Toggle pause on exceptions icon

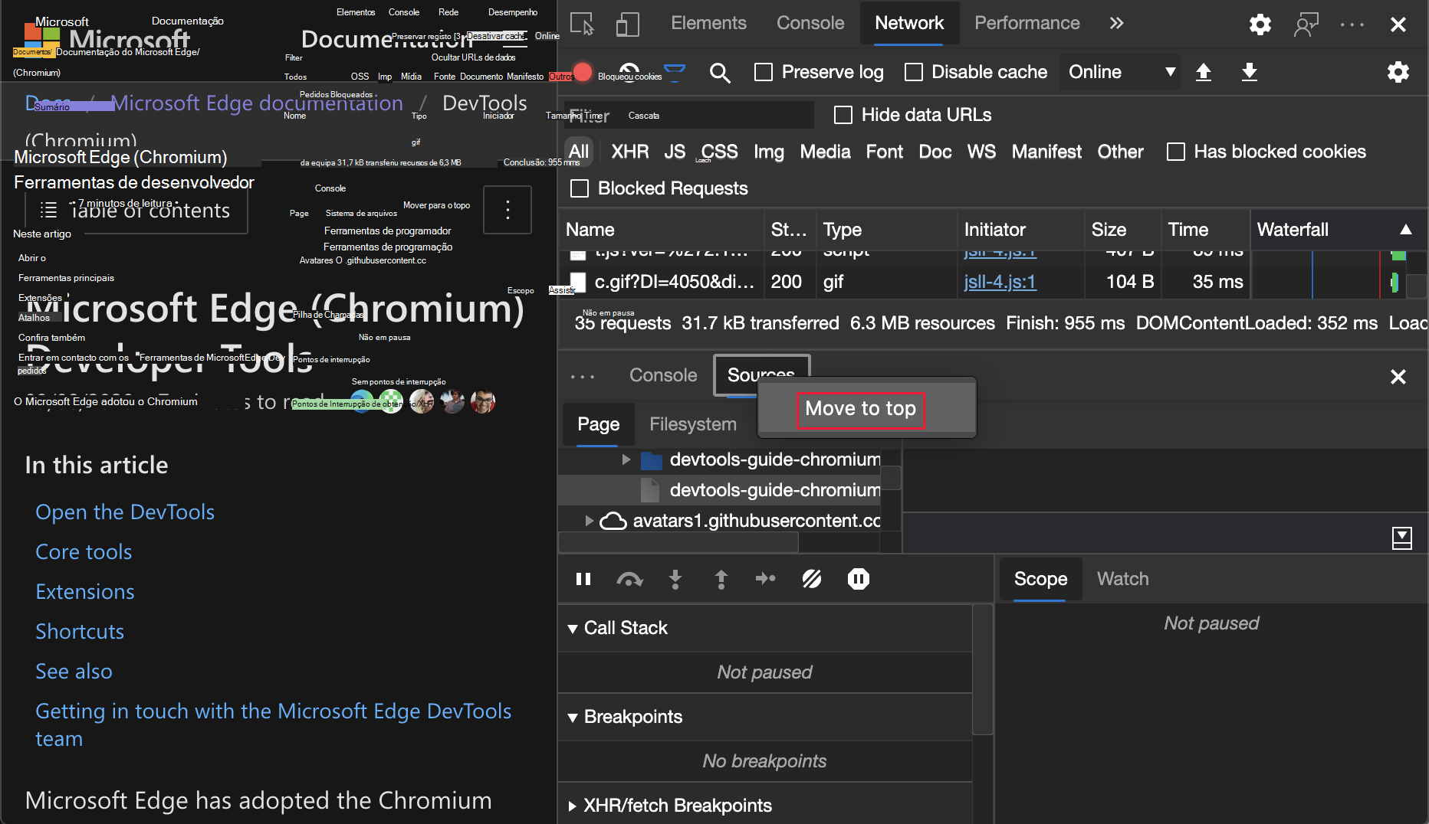click(x=859, y=579)
